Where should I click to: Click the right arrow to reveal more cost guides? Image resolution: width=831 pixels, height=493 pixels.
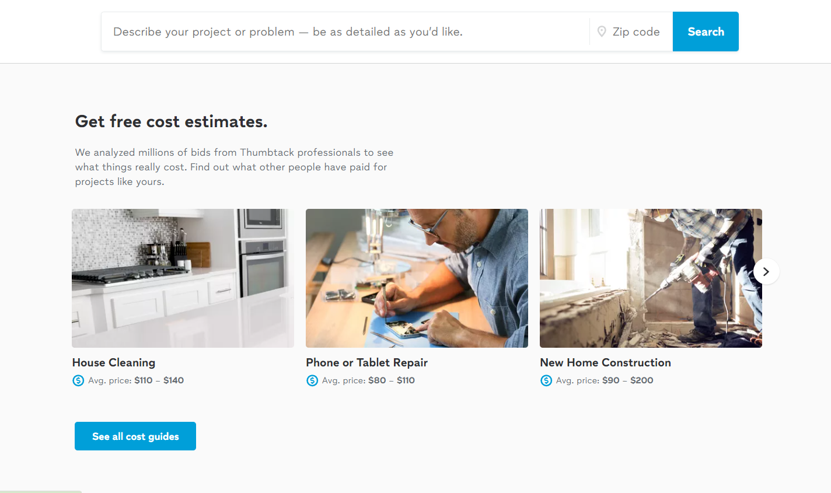click(766, 271)
